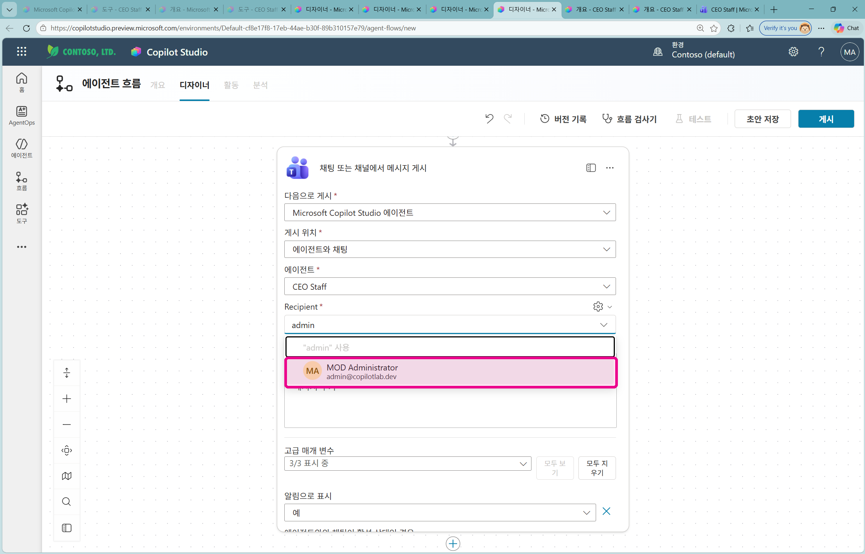Show more sidebar options ellipsis
The height and width of the screenshot is (554, 865).
click(x=22, y=247)
